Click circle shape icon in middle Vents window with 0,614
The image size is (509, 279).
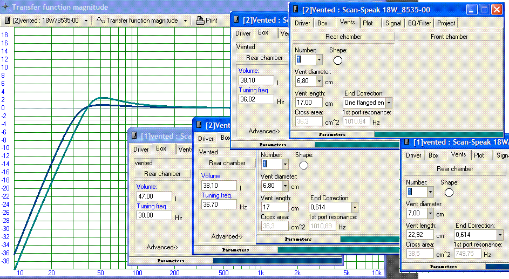tap(303, 165)
